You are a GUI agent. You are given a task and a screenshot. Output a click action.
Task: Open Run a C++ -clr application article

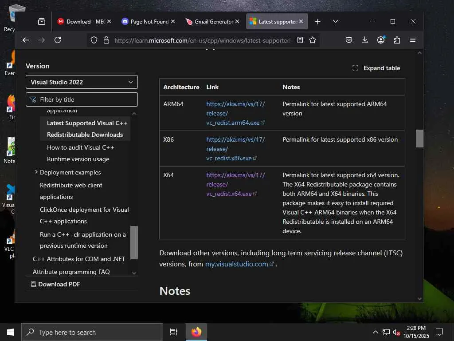point(83,240)
